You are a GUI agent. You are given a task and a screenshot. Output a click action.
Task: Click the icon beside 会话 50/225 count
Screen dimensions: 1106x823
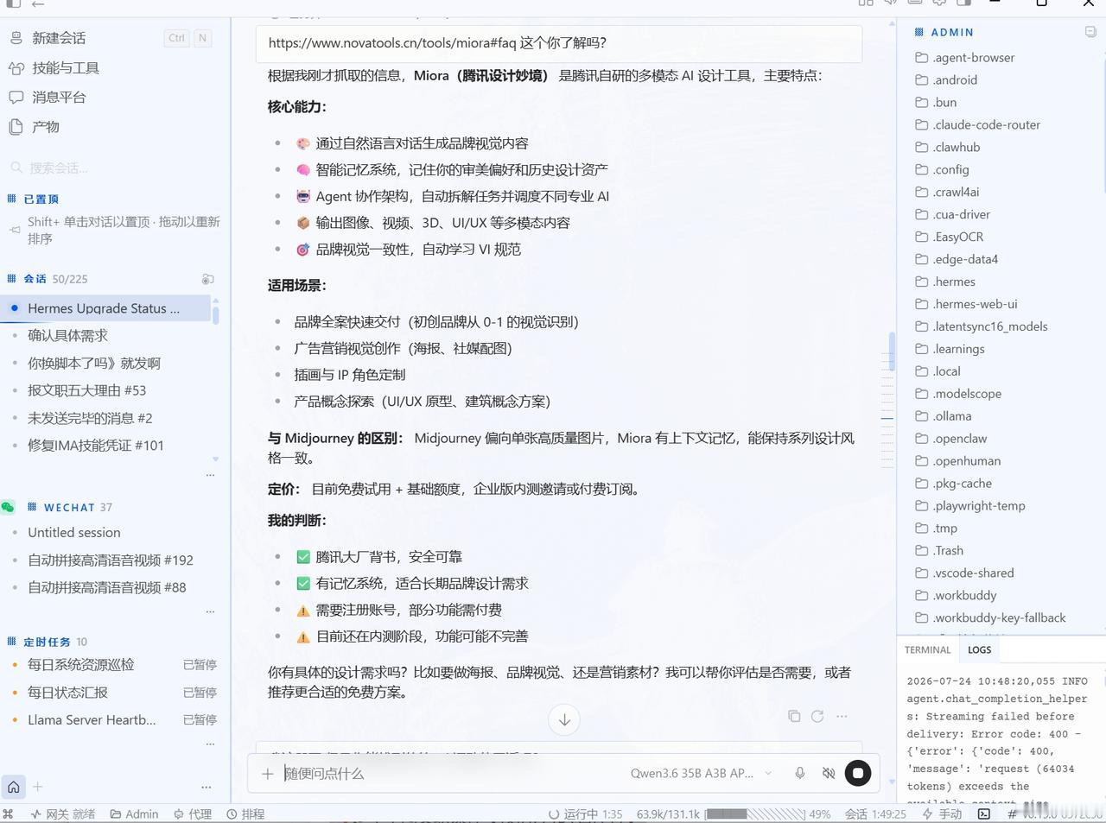click(x=208, y=279)
